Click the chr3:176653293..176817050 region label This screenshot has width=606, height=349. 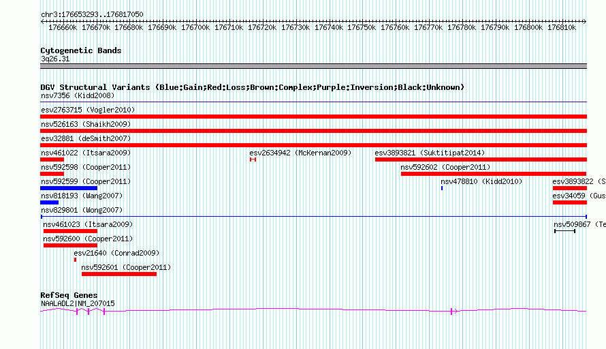pyautogui.click(x=92, y=14)
